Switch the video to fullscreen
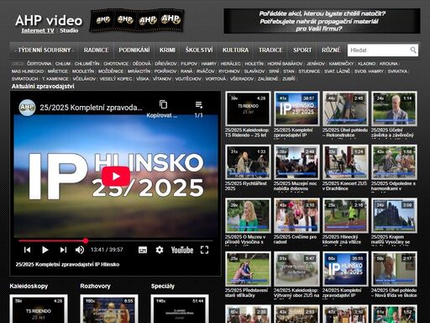430x323 pixels. click(x=204, y=250)
